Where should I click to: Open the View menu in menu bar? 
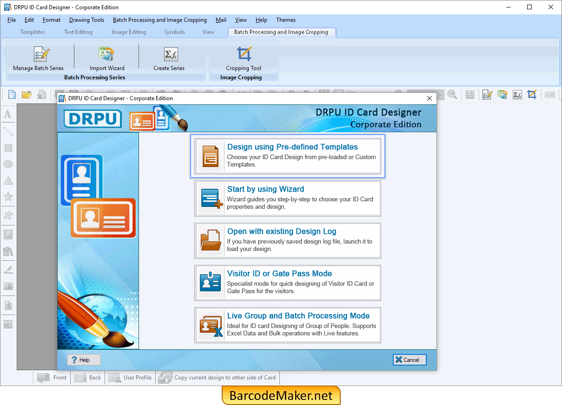coord(241,20)
